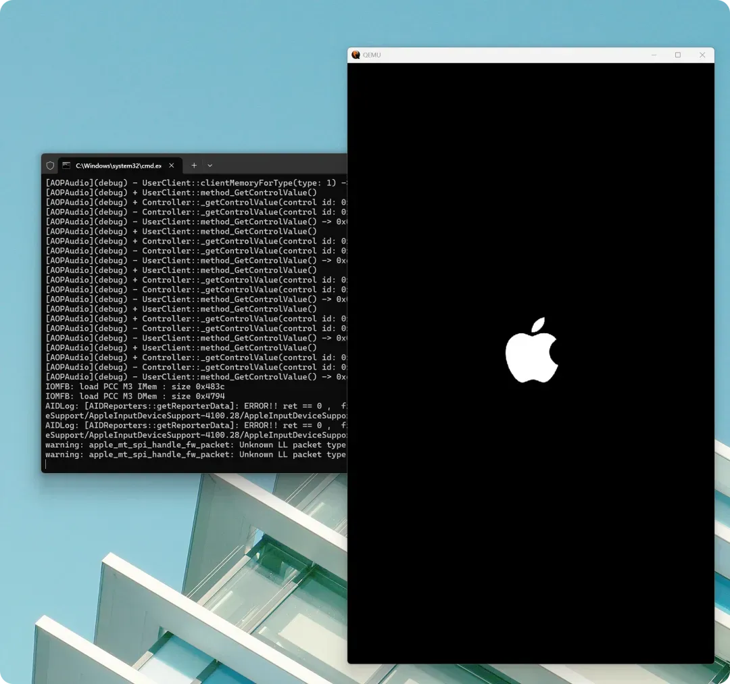730x684 pixels.
Task: Expand the terminal profile dropdown chevron
Action: [210, 166]
